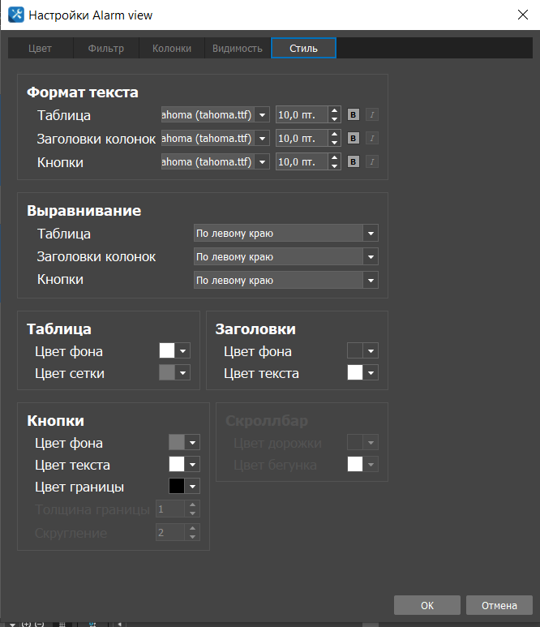Toggle bold for Кнопки font

pyautogui.click(x=354, y=162)
